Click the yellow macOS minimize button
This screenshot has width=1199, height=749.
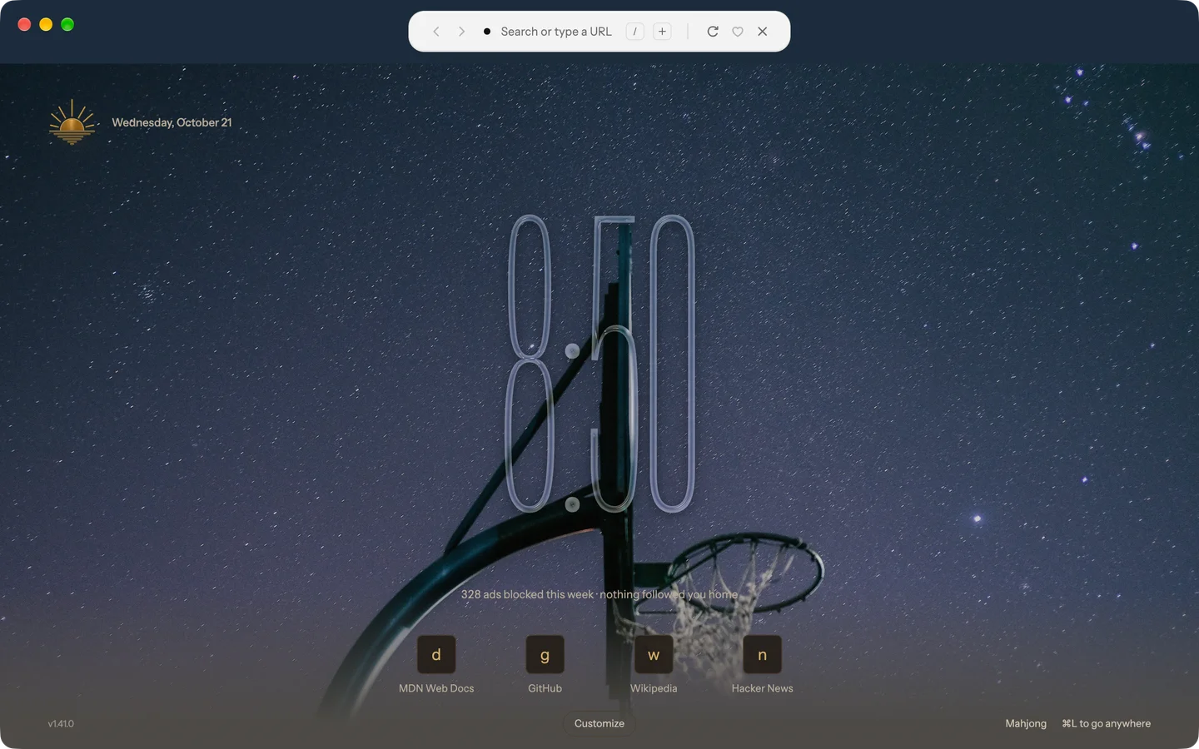[x=46, y=24]
